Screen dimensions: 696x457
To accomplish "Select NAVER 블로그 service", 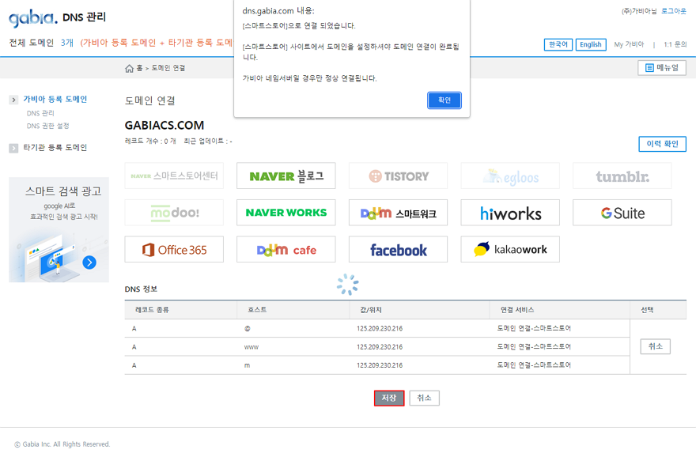I will pos(286,176).
